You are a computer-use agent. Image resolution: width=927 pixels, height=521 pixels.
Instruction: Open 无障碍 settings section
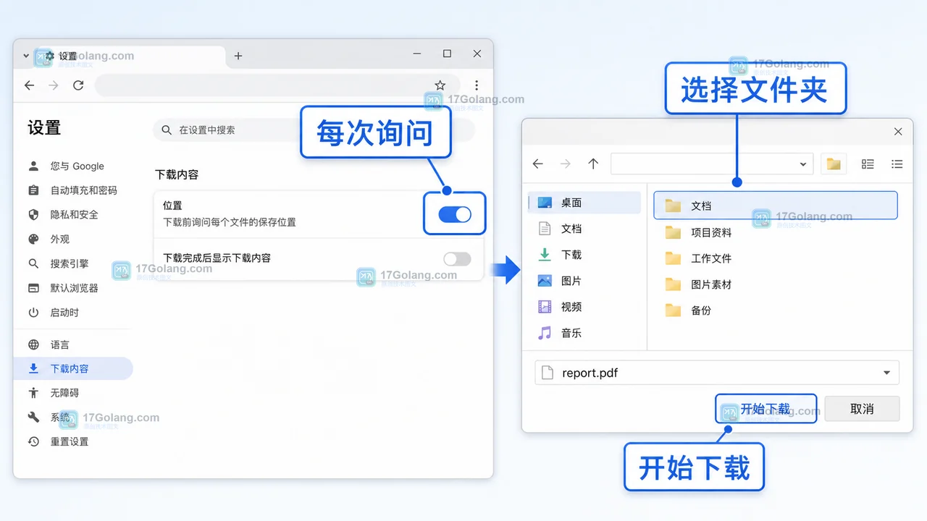(73, 393)
